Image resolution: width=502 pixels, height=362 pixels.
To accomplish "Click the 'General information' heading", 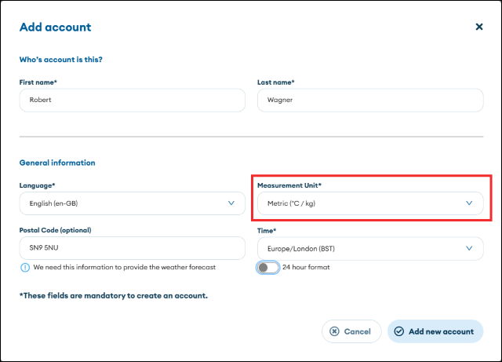I will 57,163.
